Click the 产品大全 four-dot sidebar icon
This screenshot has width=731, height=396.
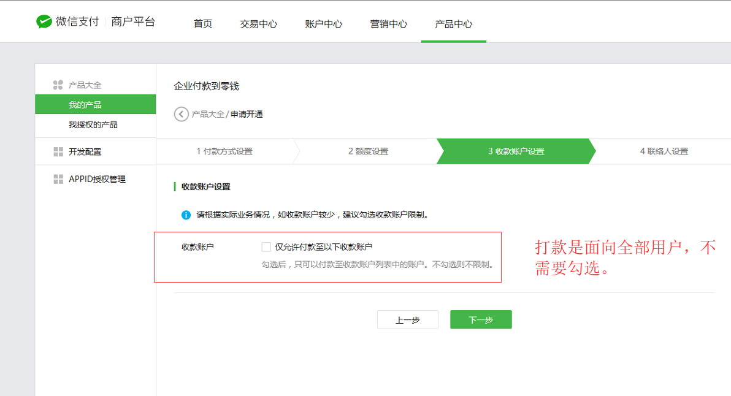click(58, 85)
